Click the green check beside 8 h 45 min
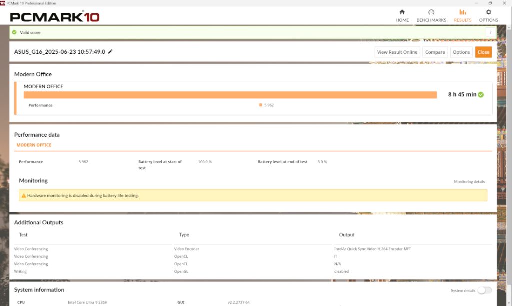The image size is (512, 306). pos(481,94)
